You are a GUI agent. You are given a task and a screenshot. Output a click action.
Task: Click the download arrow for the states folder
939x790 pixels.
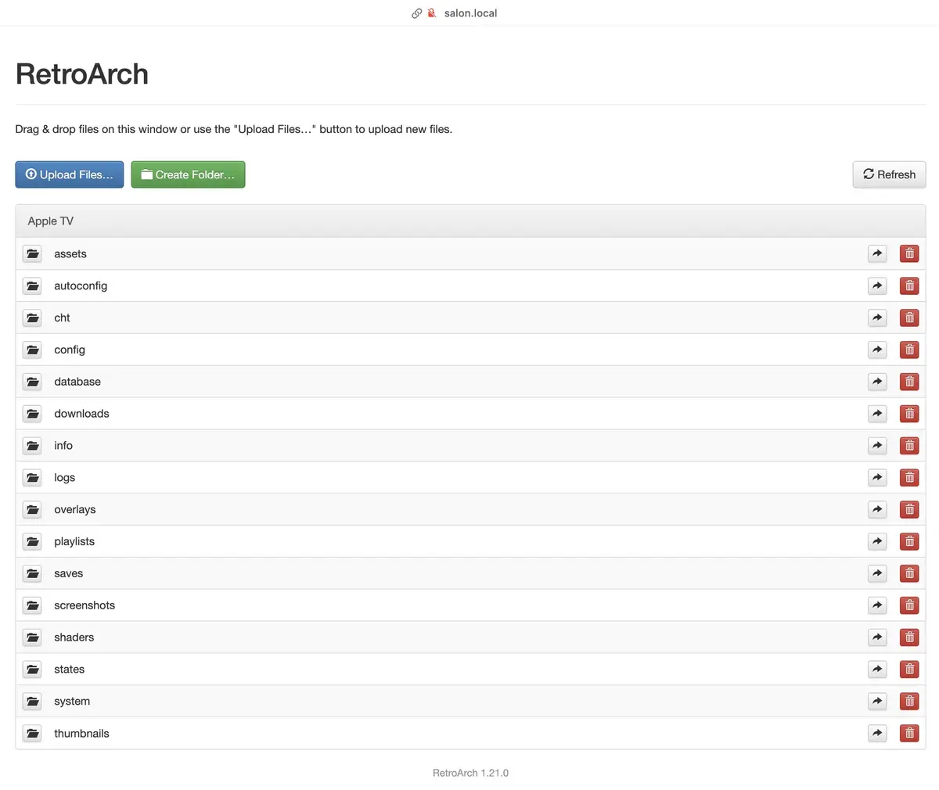[x=877, y=669]
